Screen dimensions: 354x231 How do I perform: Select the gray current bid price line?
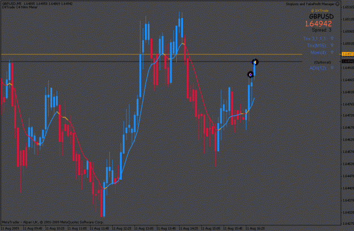coord(151,62)
